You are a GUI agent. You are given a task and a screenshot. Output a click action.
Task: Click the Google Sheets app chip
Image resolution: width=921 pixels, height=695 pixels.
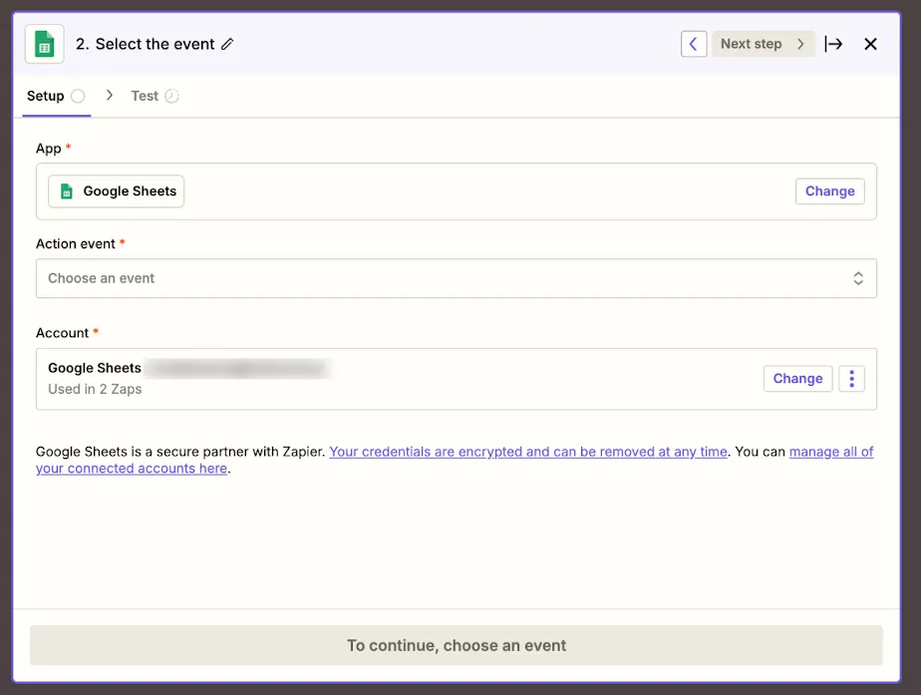(x=117, y=191)
